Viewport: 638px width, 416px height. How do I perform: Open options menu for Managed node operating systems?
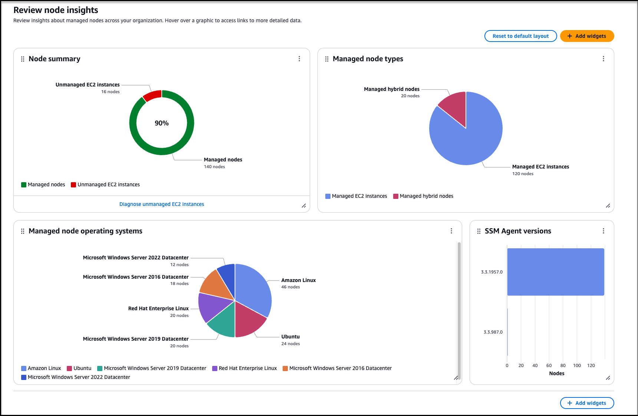tap(451, 231)
